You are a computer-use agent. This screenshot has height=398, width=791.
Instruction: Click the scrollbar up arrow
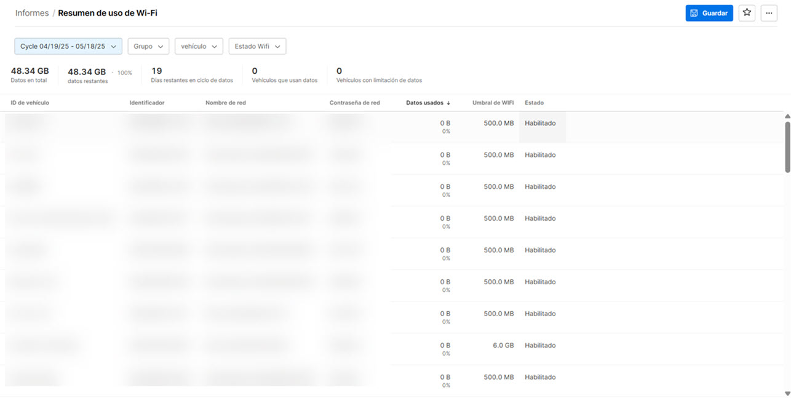[x=787, y=116]
